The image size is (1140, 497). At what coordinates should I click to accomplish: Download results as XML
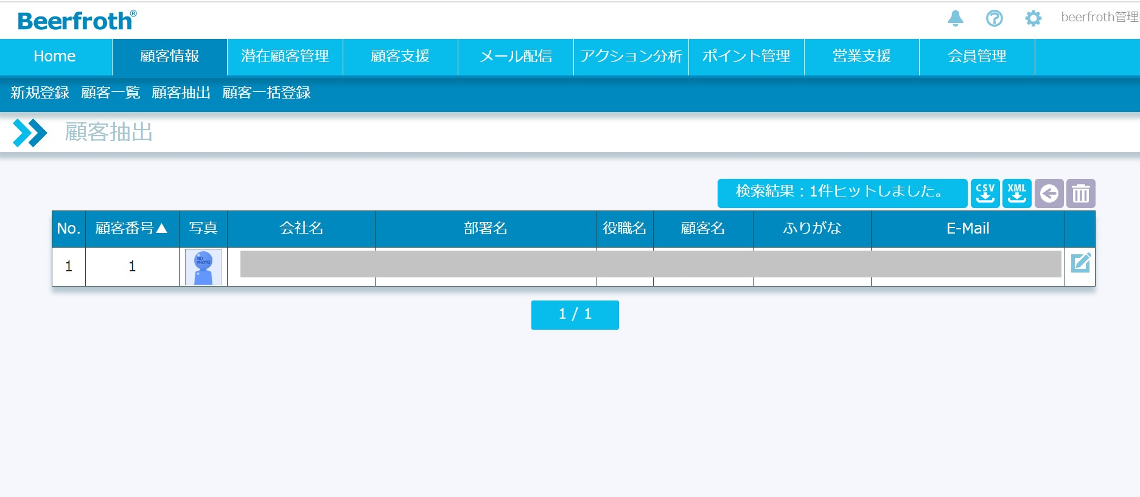pos(1016,193)
